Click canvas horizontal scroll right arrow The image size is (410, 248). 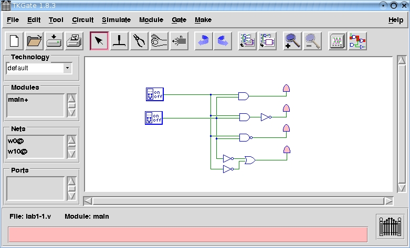[x=388, y=201]
